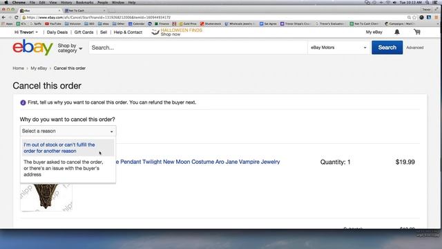Open the Hi Trevor account dropdown
The height and width of the screenshot is (249, 442).
[x=26, y=33]
